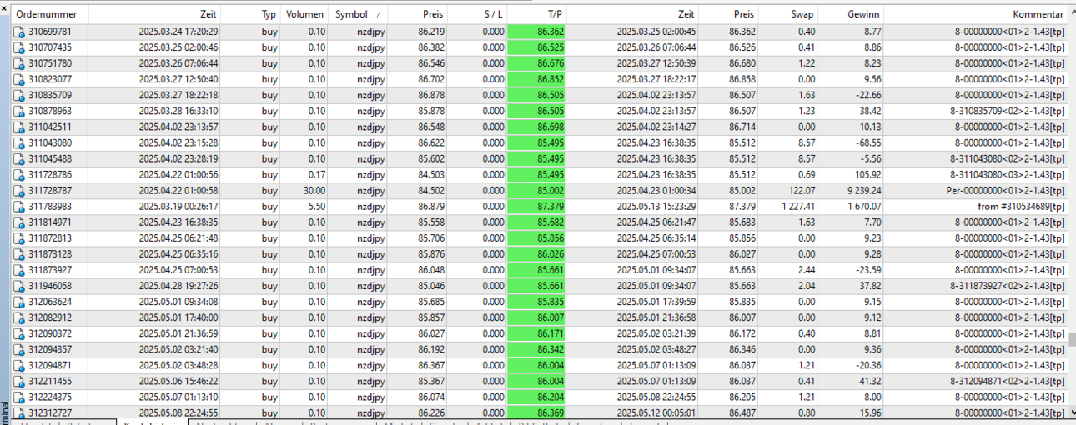The height and width of the screenshot is (425, 1076).
Task: Select the order icon beside 311873128
Action: point(19,254)
